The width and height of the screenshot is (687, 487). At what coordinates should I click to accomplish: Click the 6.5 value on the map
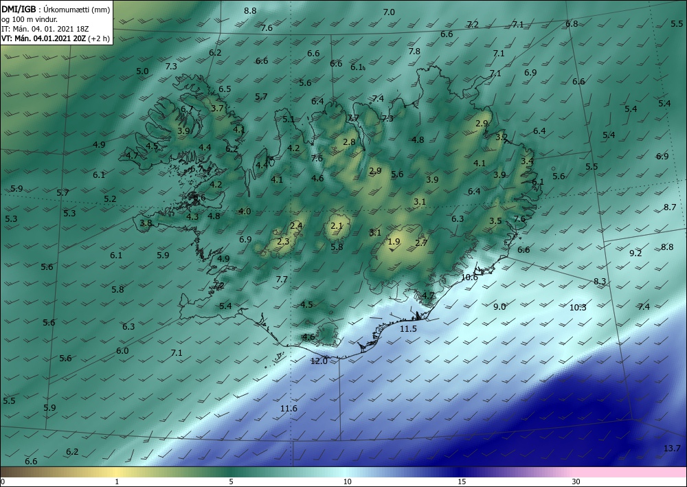pos(225,89)
